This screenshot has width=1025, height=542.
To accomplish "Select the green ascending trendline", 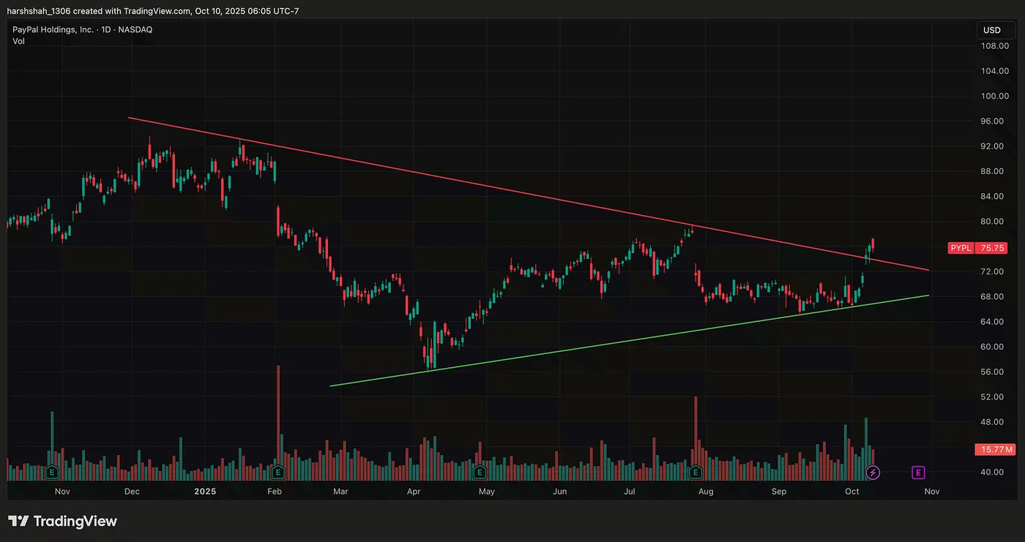I will pyautogui.click(x=630, y=340).
